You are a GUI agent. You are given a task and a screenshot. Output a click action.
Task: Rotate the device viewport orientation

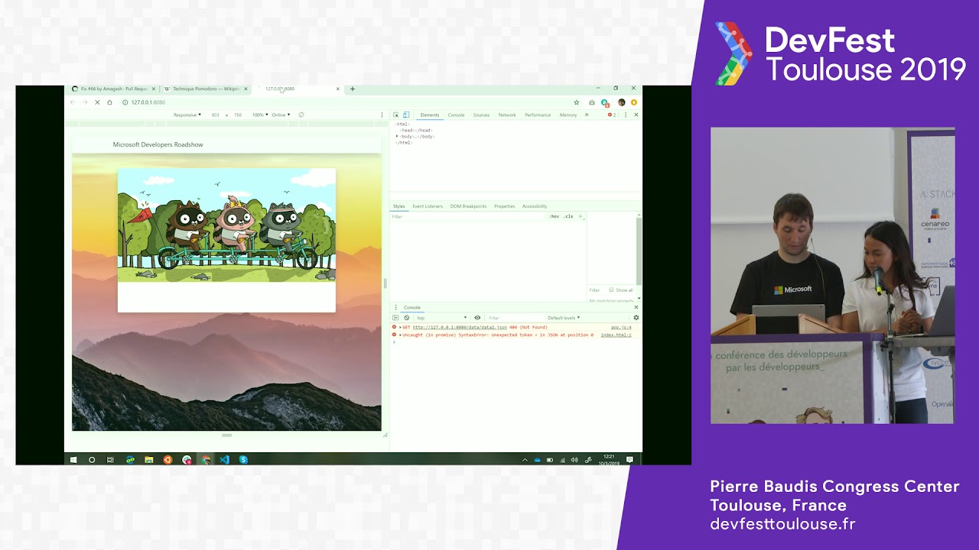coord(301,115)
